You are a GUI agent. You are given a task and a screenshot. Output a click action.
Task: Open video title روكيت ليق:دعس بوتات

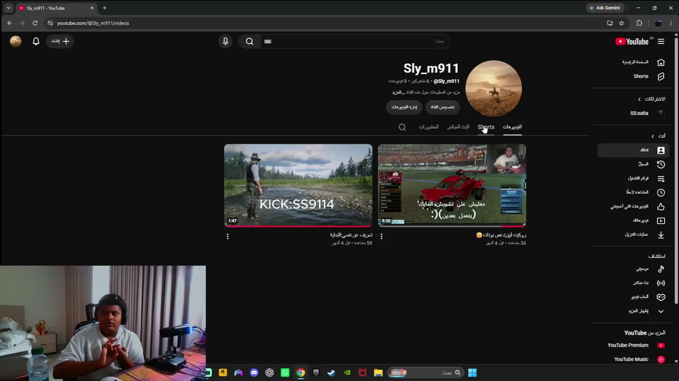point(501,235)
